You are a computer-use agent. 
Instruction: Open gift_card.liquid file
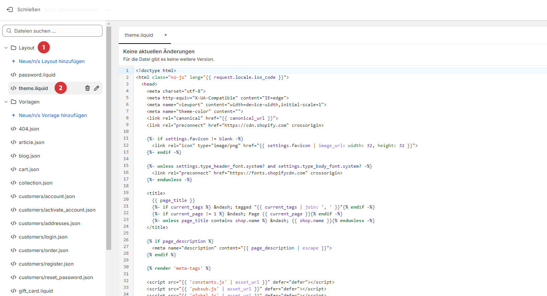(36, 291)
